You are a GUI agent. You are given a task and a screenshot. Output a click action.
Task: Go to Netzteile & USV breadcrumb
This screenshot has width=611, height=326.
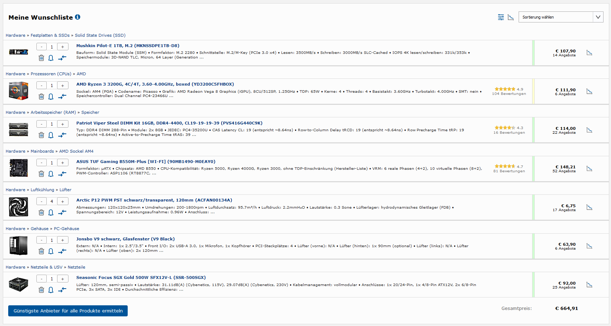pos(46,267)
